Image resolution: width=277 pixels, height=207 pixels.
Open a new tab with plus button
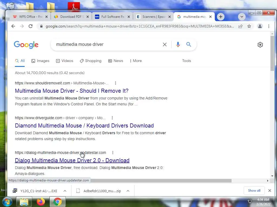coord(221,17)
